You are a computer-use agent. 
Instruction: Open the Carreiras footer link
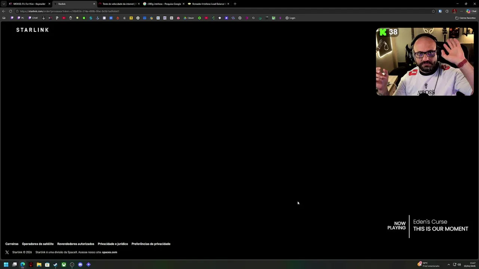pyautogui.click(x=12, y=244)
